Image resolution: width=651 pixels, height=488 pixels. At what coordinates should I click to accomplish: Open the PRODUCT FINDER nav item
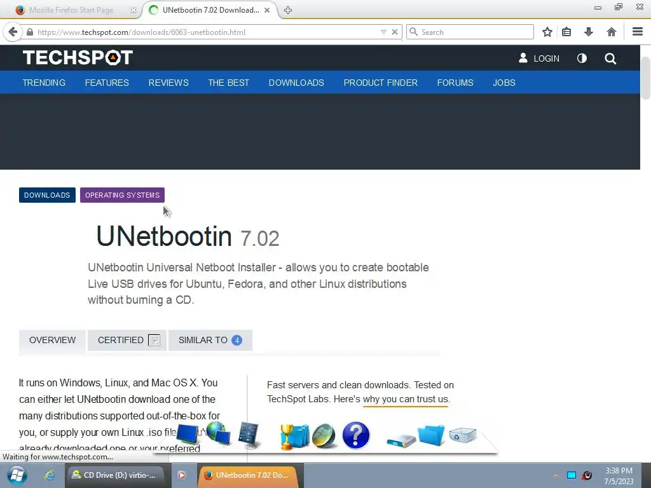[x=381, y=83]
